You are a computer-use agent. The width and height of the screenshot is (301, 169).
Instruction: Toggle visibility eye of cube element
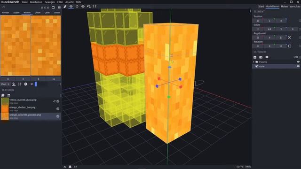[x=298, y=66]
